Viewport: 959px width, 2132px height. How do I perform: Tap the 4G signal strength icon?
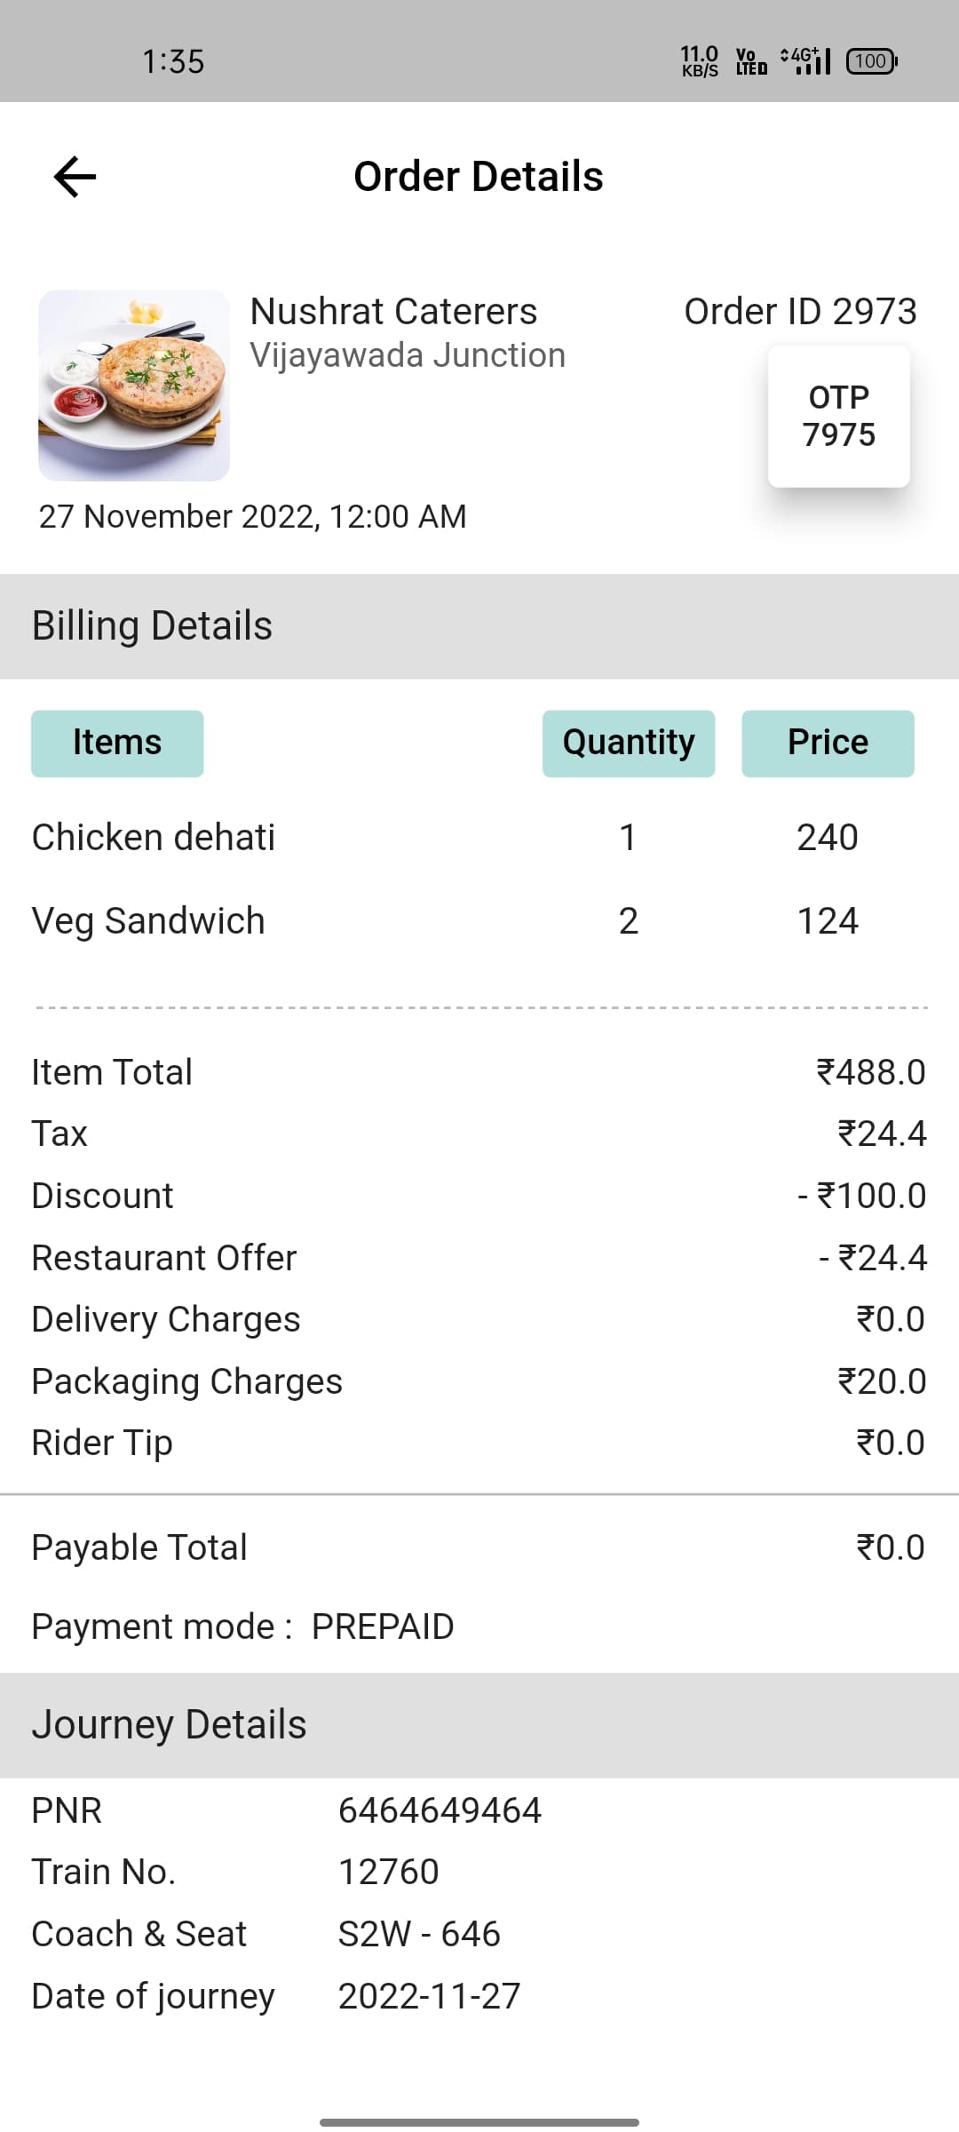[805, 60]
